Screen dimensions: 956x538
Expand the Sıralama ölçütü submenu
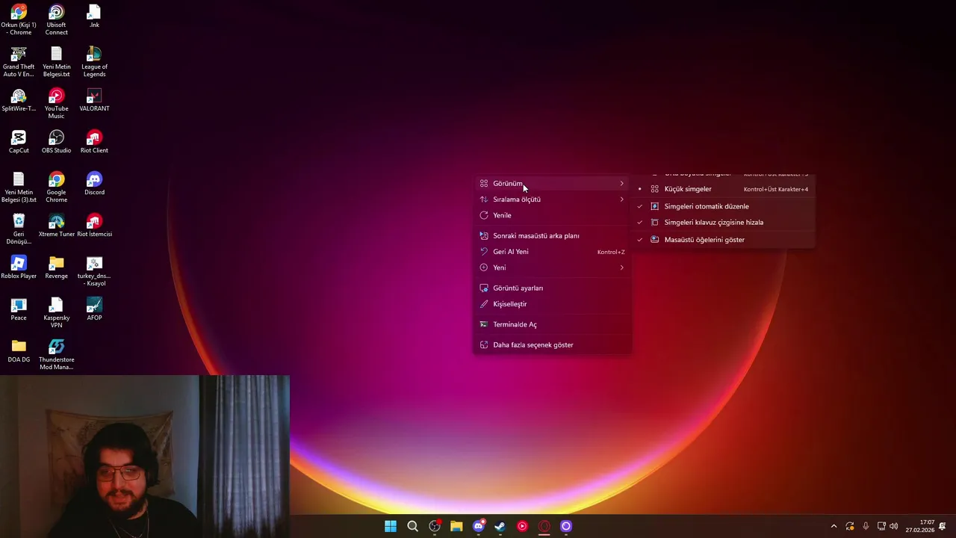[553, 200]
